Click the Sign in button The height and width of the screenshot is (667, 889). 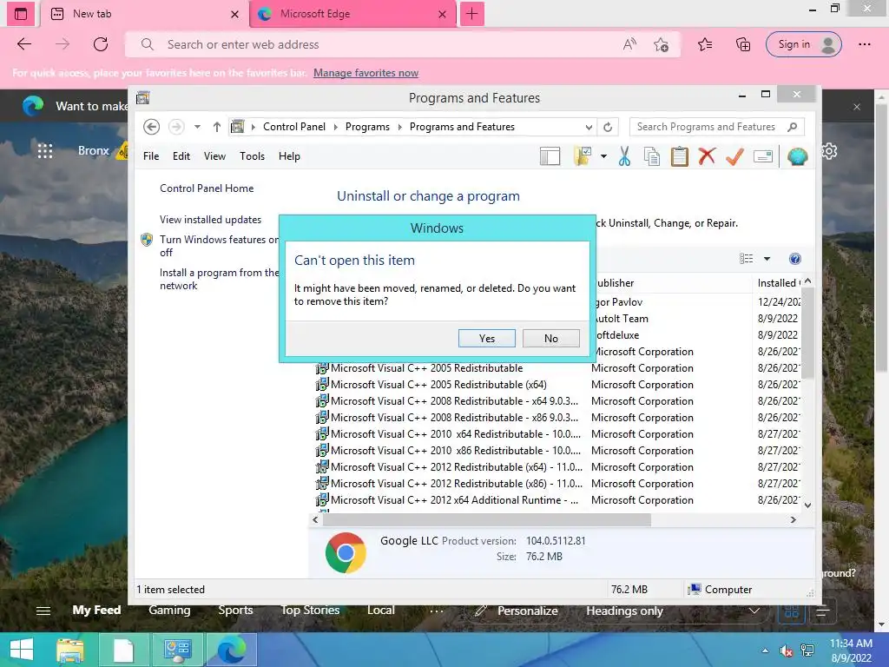[803, 44]
